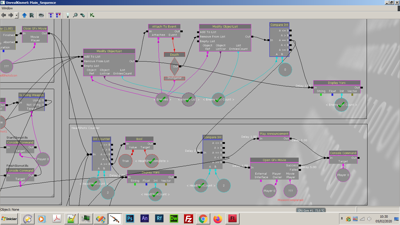This screenshot has height=225, width=400.
Task: Click green String connector under Bool-adjacent Display Vars
Action: tap(135, 185)
